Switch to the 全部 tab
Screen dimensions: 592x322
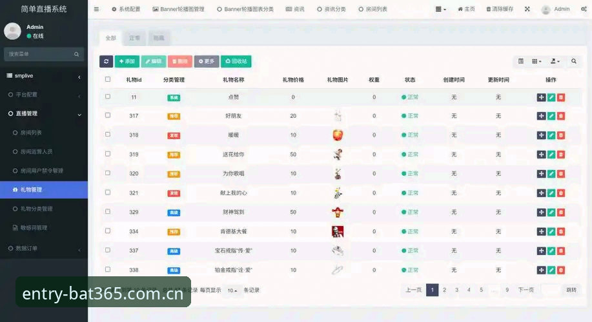(x=110, y=38)
